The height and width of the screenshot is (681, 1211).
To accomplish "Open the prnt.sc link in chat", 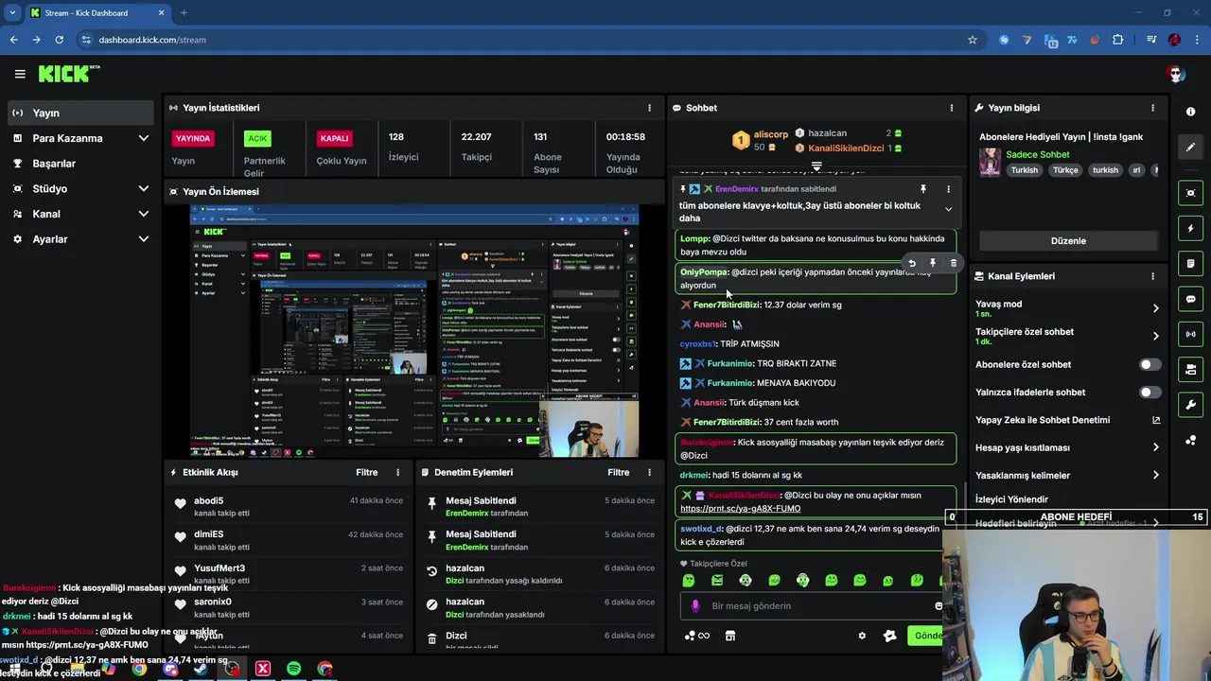I will [740, 509].
